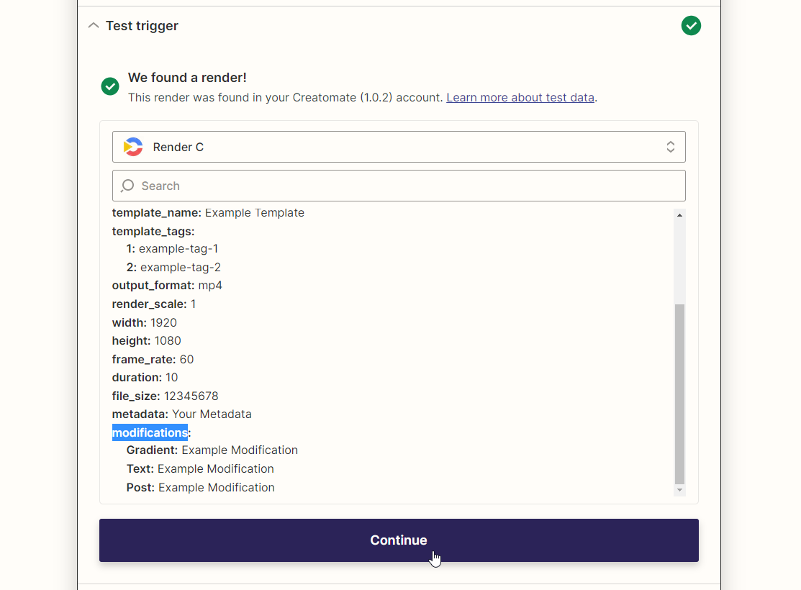Image resolution: width=801 pixels, height=590 pixels.
Task: Select the Gradient: Example Modification row
Action: pos(212,450)
